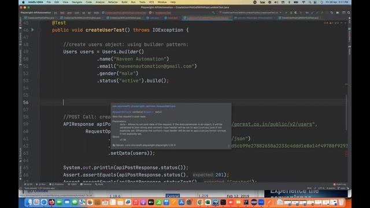Open UTF-8 encoding selector in status bar
The width and height of the screenshot is (370, 208).
(x=321, y=188)
